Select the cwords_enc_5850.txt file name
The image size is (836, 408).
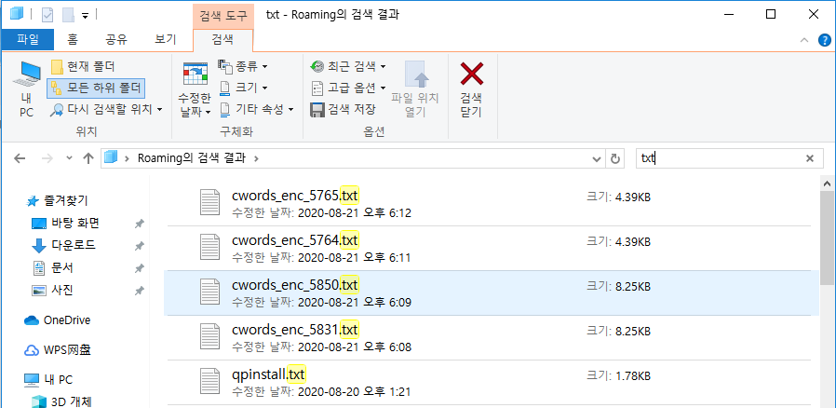(x=295, y=285)
